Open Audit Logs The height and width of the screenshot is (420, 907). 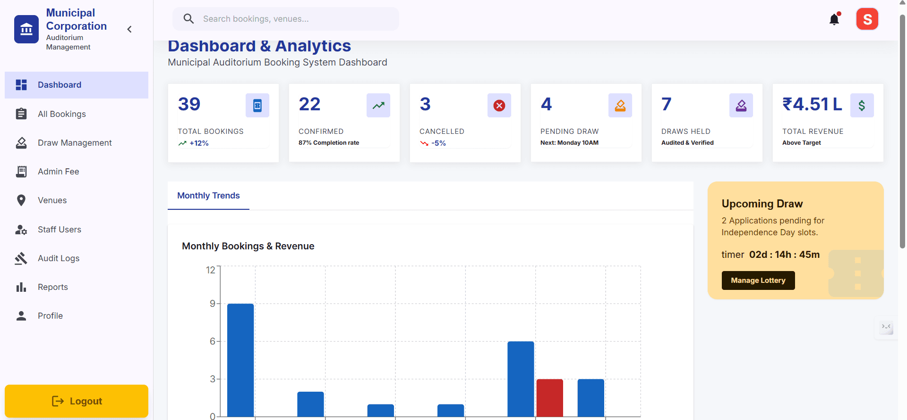coord(77,258)
